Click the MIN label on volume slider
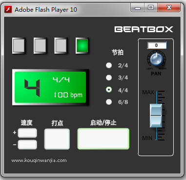Screen dimensions: 186x180 (x=147, y=138)
